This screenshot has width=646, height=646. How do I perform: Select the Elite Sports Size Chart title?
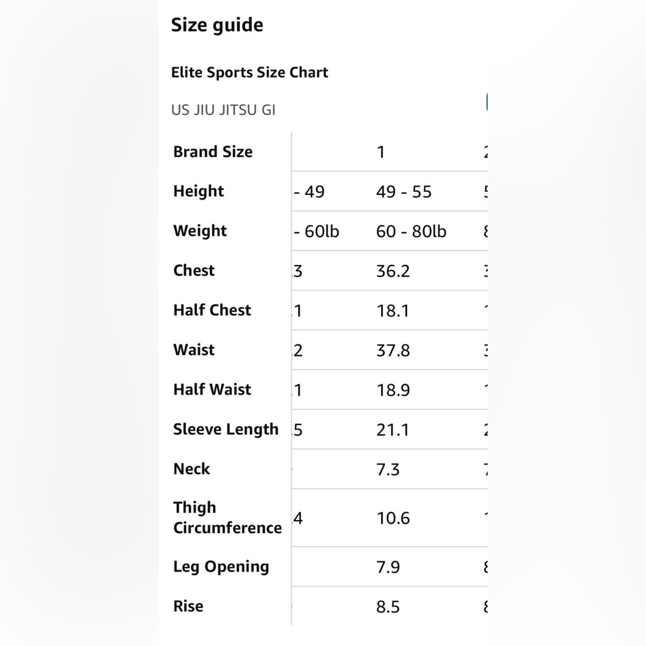pyautogui.click(x=249, y=72)
